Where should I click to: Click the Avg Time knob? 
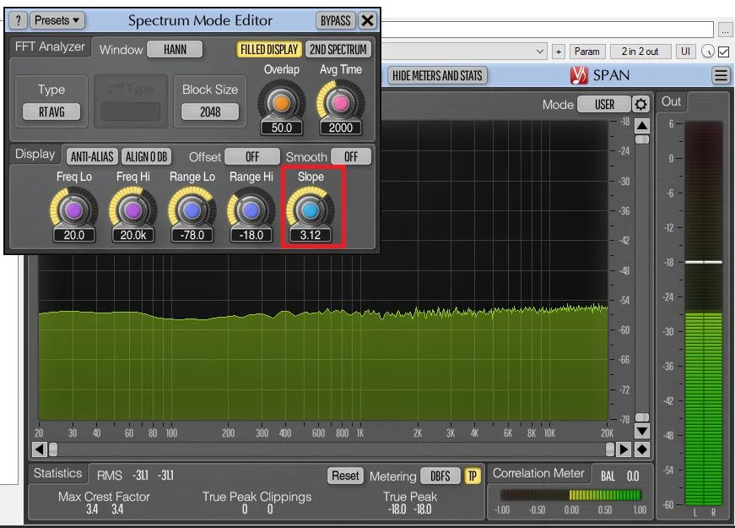340,102
